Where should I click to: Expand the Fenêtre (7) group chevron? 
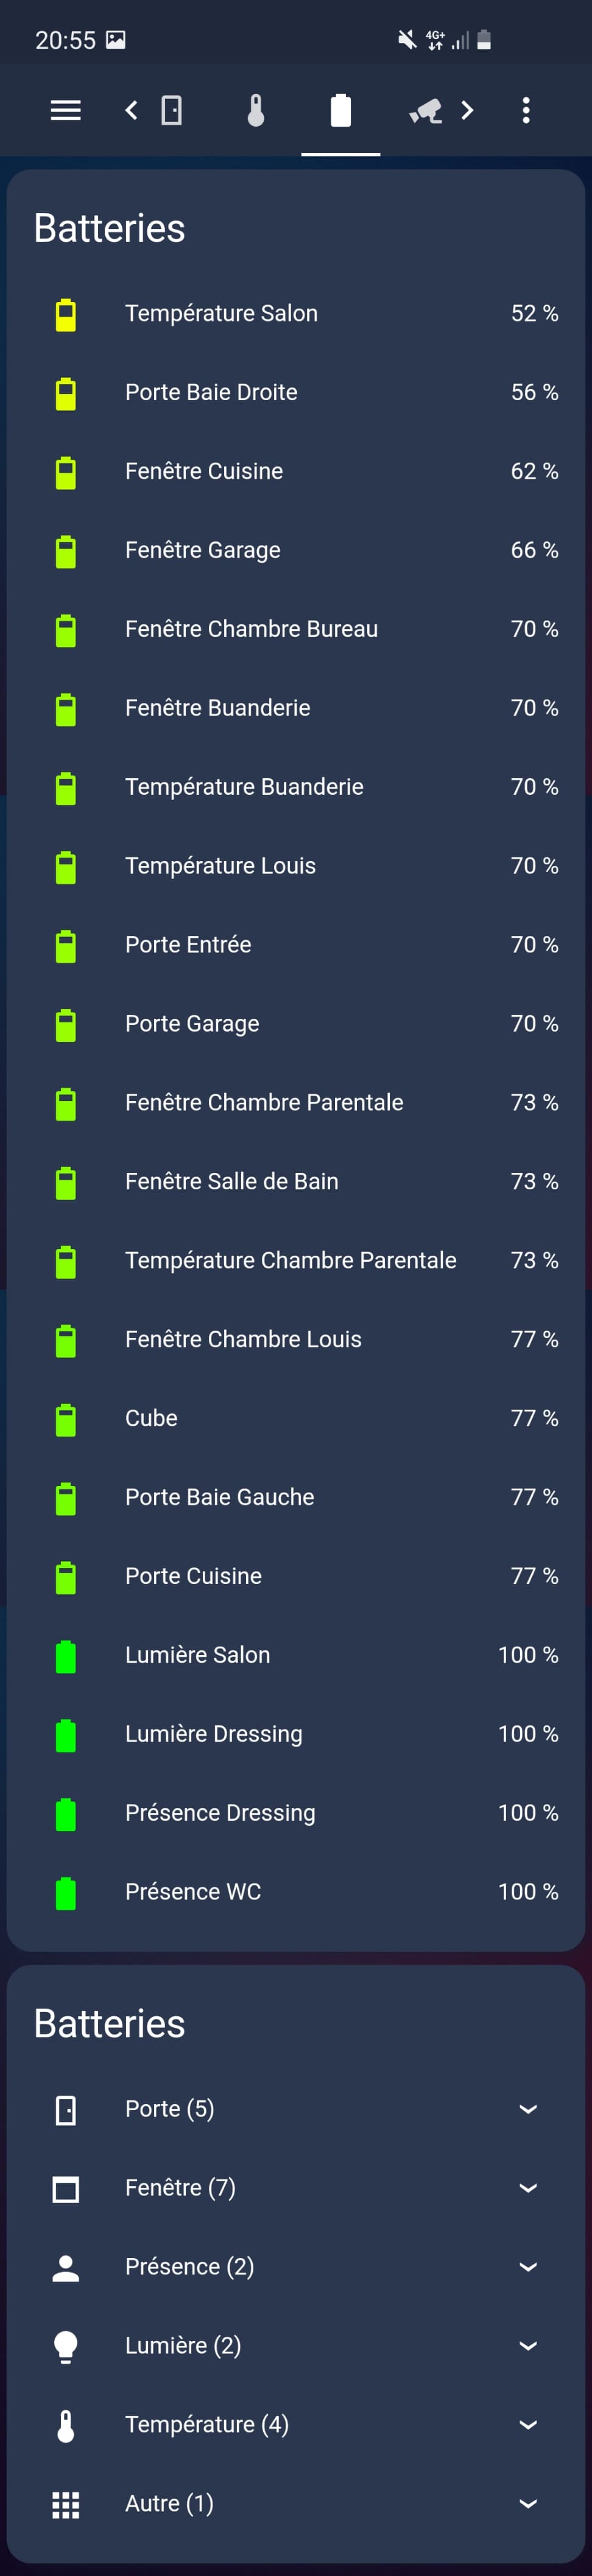click(x=528, y=2188)
